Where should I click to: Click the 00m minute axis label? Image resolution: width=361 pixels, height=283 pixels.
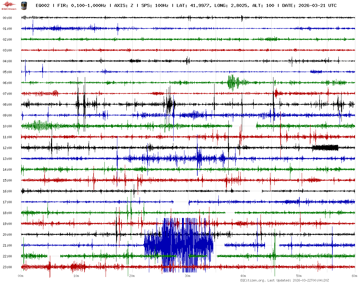point(21,276)
